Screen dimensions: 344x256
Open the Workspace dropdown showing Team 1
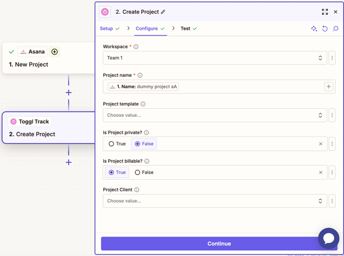pyautogui.click(x=214, y=58)
